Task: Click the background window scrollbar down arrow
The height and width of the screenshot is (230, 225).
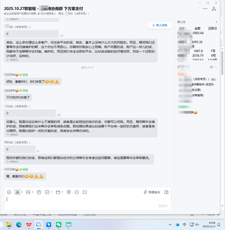Action: [x=222, y=206]
